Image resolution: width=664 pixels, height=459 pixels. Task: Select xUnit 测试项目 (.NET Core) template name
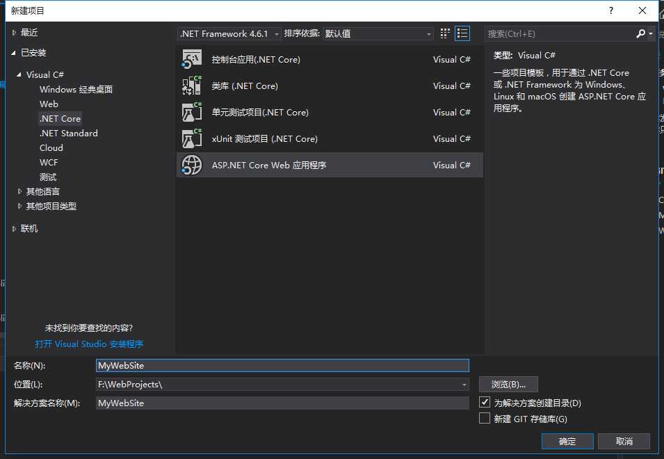click(x=265, y=139)
